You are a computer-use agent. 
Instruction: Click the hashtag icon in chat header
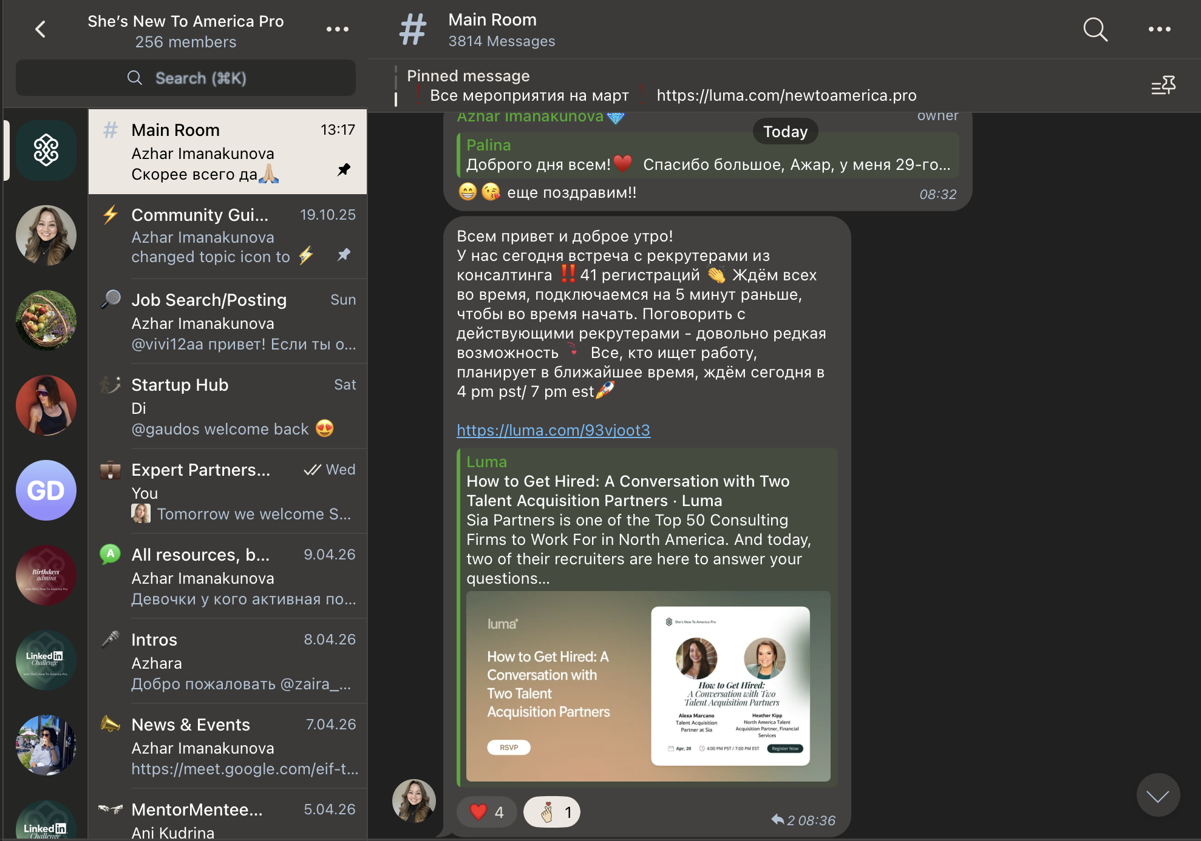coord(413,29)
